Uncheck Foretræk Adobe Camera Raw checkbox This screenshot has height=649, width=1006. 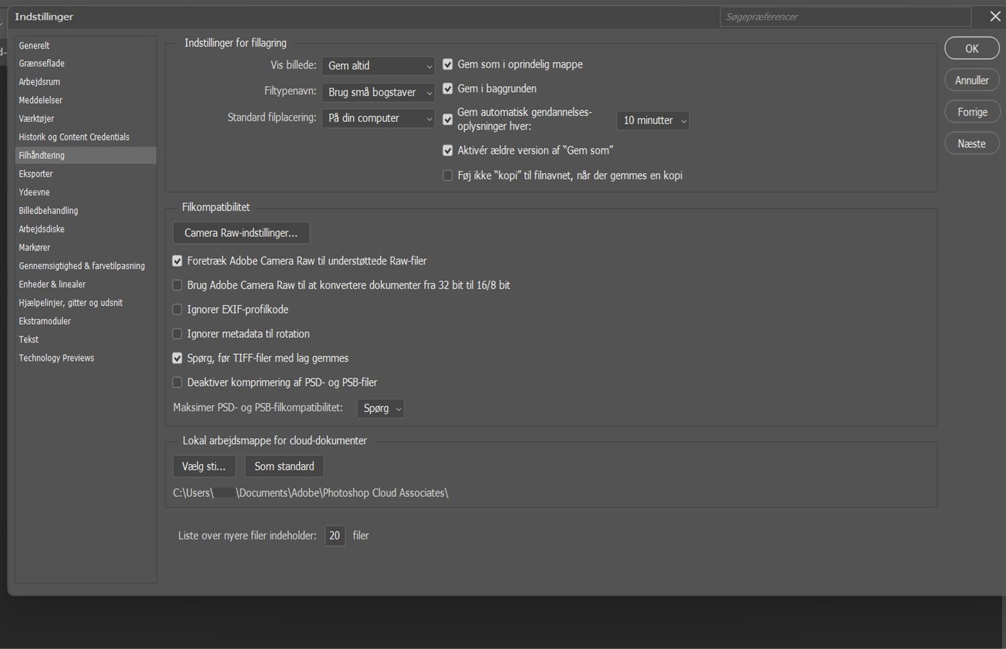coord(177,261)
